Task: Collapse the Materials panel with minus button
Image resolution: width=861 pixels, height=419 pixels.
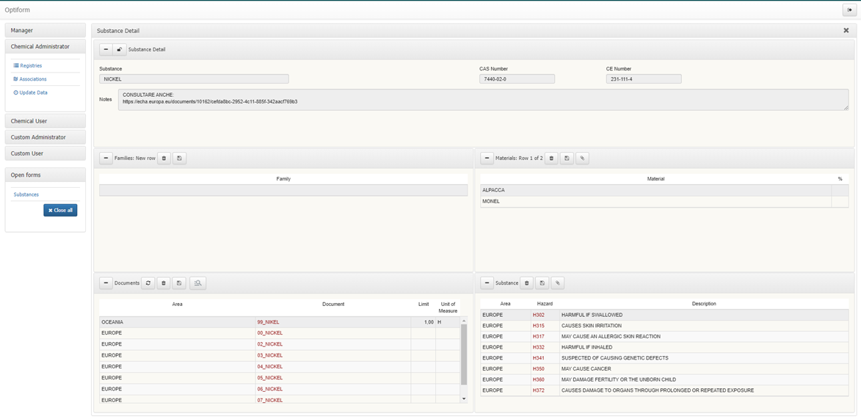Action: tap(487, 159)
